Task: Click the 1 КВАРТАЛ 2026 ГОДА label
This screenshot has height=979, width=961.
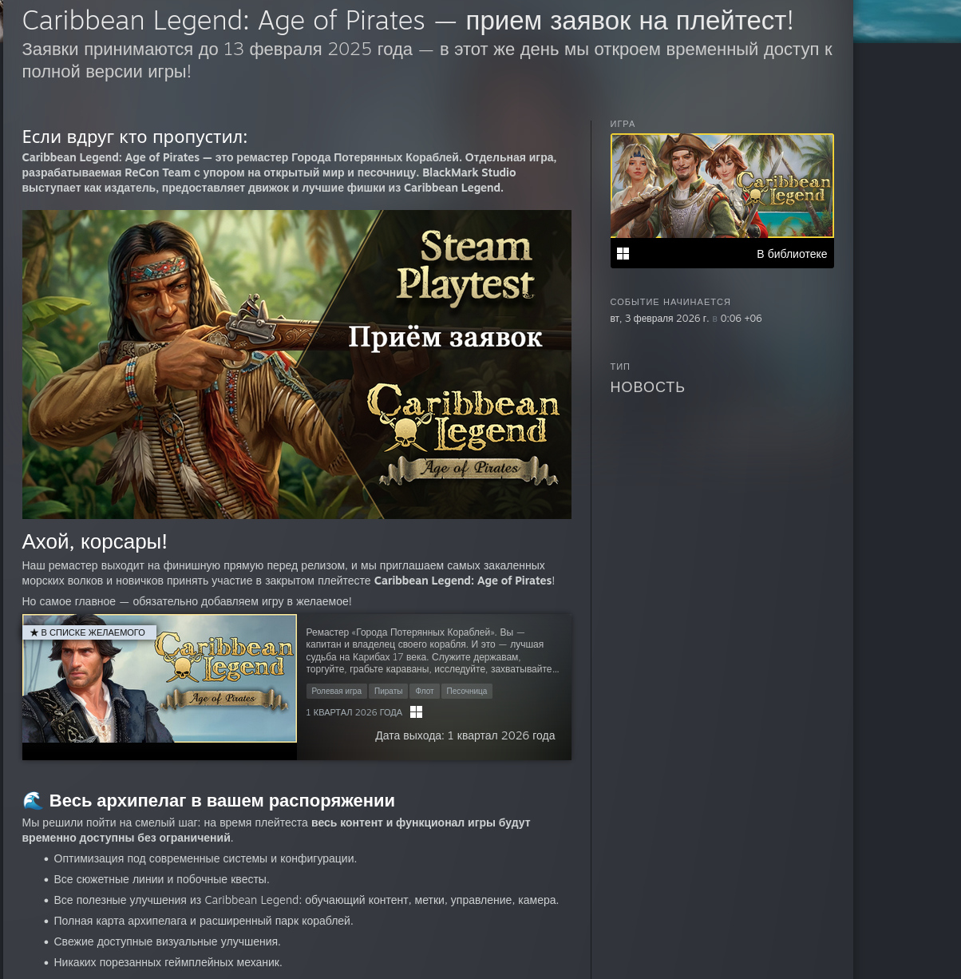Action: click(354, 712)
